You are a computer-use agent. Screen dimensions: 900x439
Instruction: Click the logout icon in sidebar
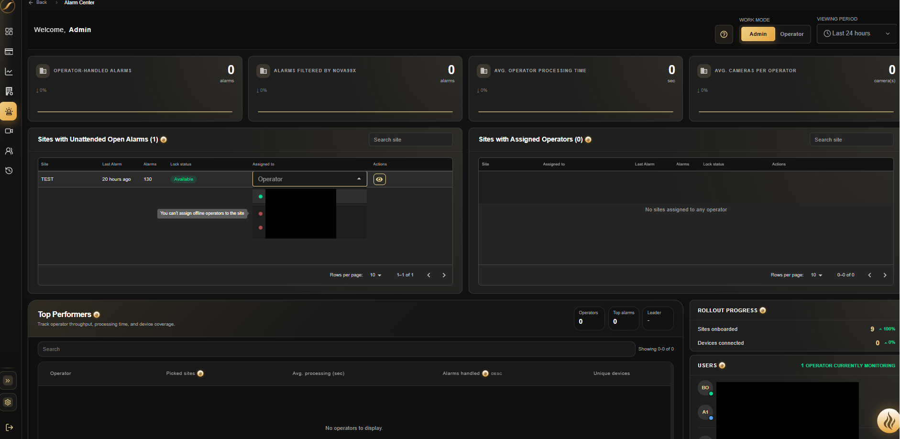pos(9,428)
